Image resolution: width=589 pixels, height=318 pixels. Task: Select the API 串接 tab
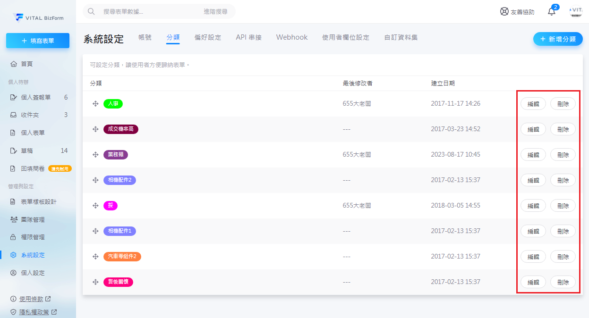pos(248,37)
